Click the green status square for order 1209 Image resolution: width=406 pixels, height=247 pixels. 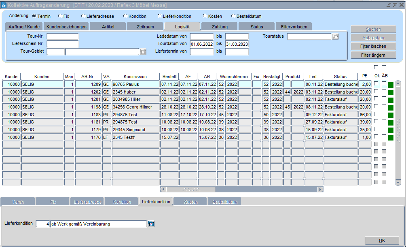391,85
